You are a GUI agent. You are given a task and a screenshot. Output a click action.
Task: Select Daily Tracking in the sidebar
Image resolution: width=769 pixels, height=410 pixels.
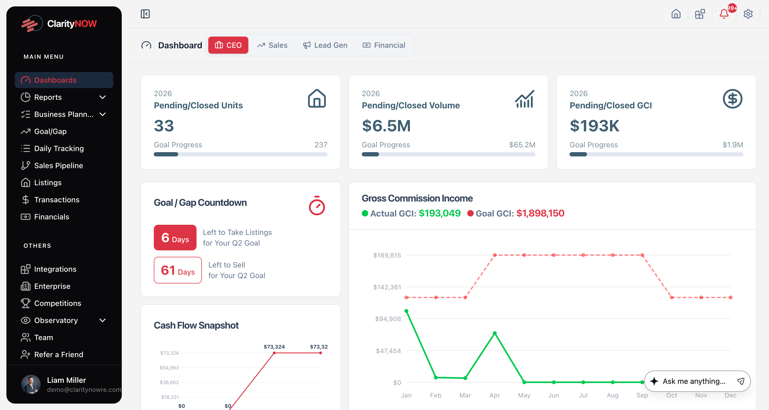[x=59, y=148]
